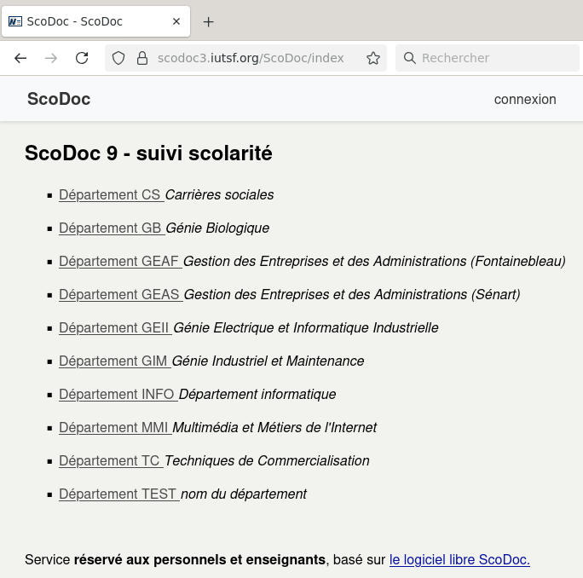The height and width of the screenshot is (578, 583).
Task: Open Département MMI link
Action: (x=114, y=428)
